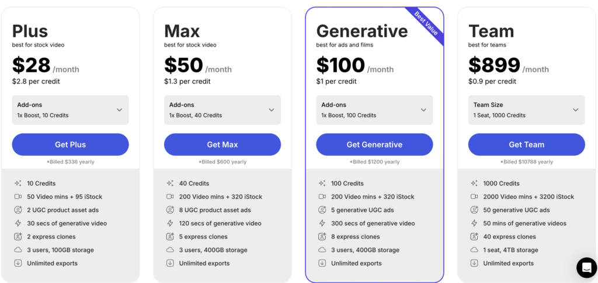Click the lightning bolt icon in Plus plan

18,223
